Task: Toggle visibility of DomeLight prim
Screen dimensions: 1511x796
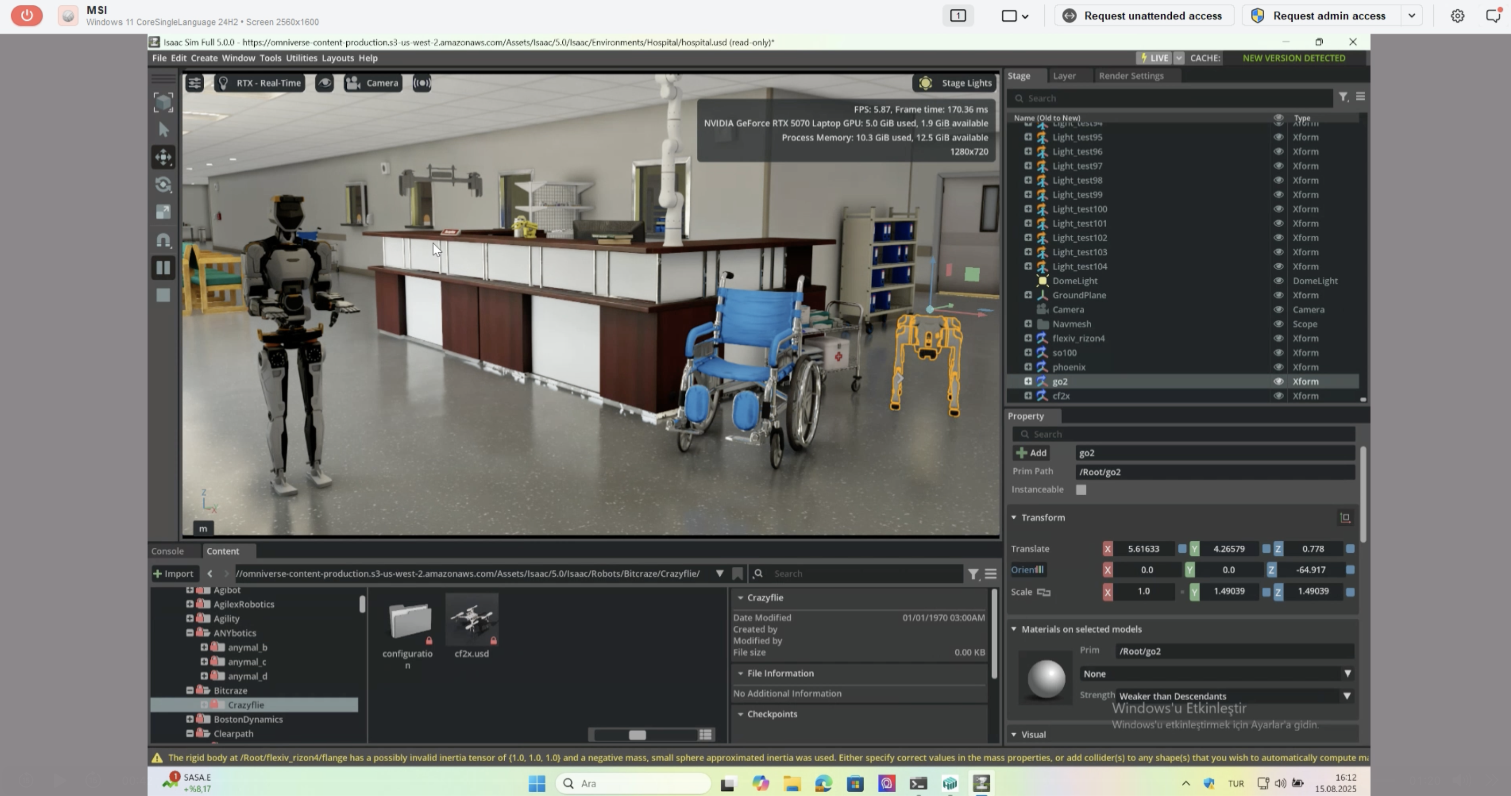Action: [1278, 281]
